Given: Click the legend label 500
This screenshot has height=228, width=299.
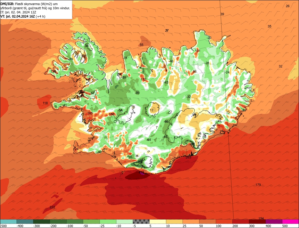Looking at the screenshot, I should pyautogui.click(x=285, y=226).
